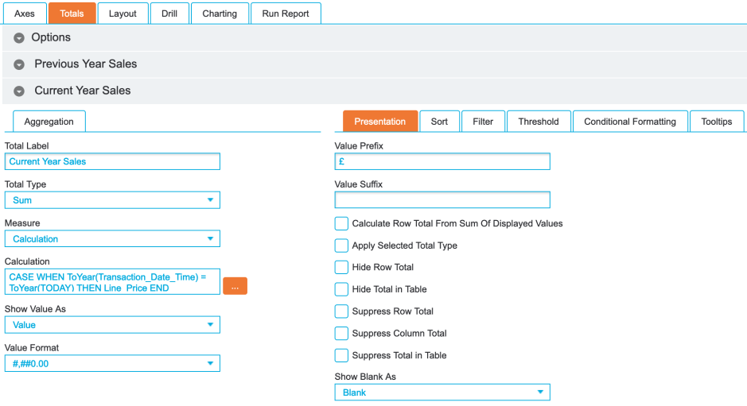Viewport: 747px width, 406px height.
Task: Click the Total Label text field
Action: tap(112, 161)
